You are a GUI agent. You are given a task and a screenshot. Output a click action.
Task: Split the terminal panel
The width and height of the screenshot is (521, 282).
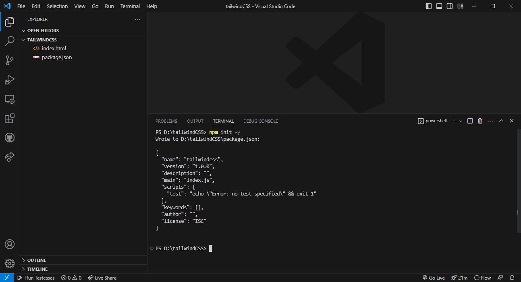click(x=470, y=121)
